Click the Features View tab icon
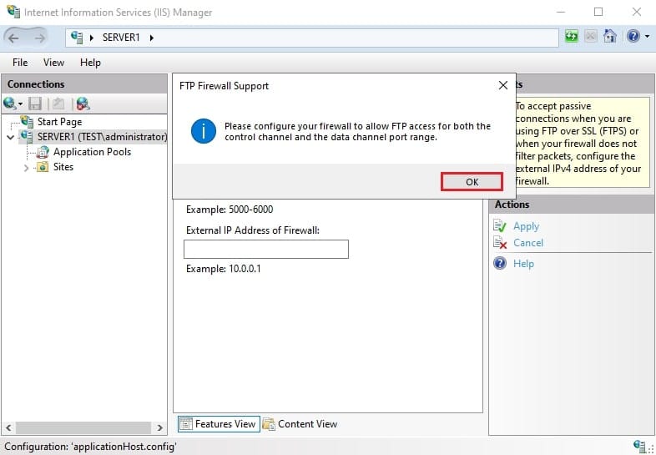This screenshot has width=656, height=455. click(x=186, y=424)
